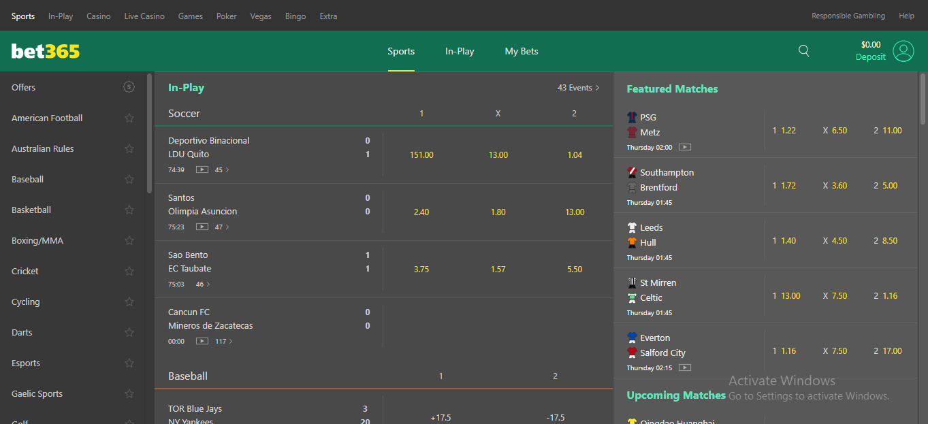Toggle the favorite star next to Basketball
The image size is (928, 424).
129,210
